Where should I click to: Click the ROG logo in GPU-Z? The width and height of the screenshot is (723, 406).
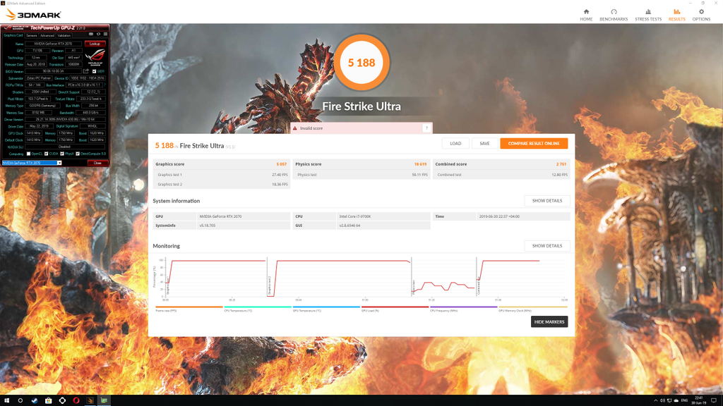tap(95, 58)
